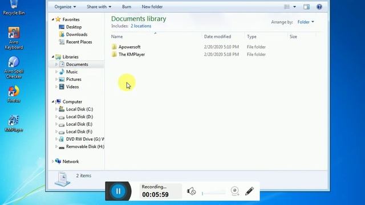
Task: Open DVD RW Drive (G:)
Action: pos(85,139)
